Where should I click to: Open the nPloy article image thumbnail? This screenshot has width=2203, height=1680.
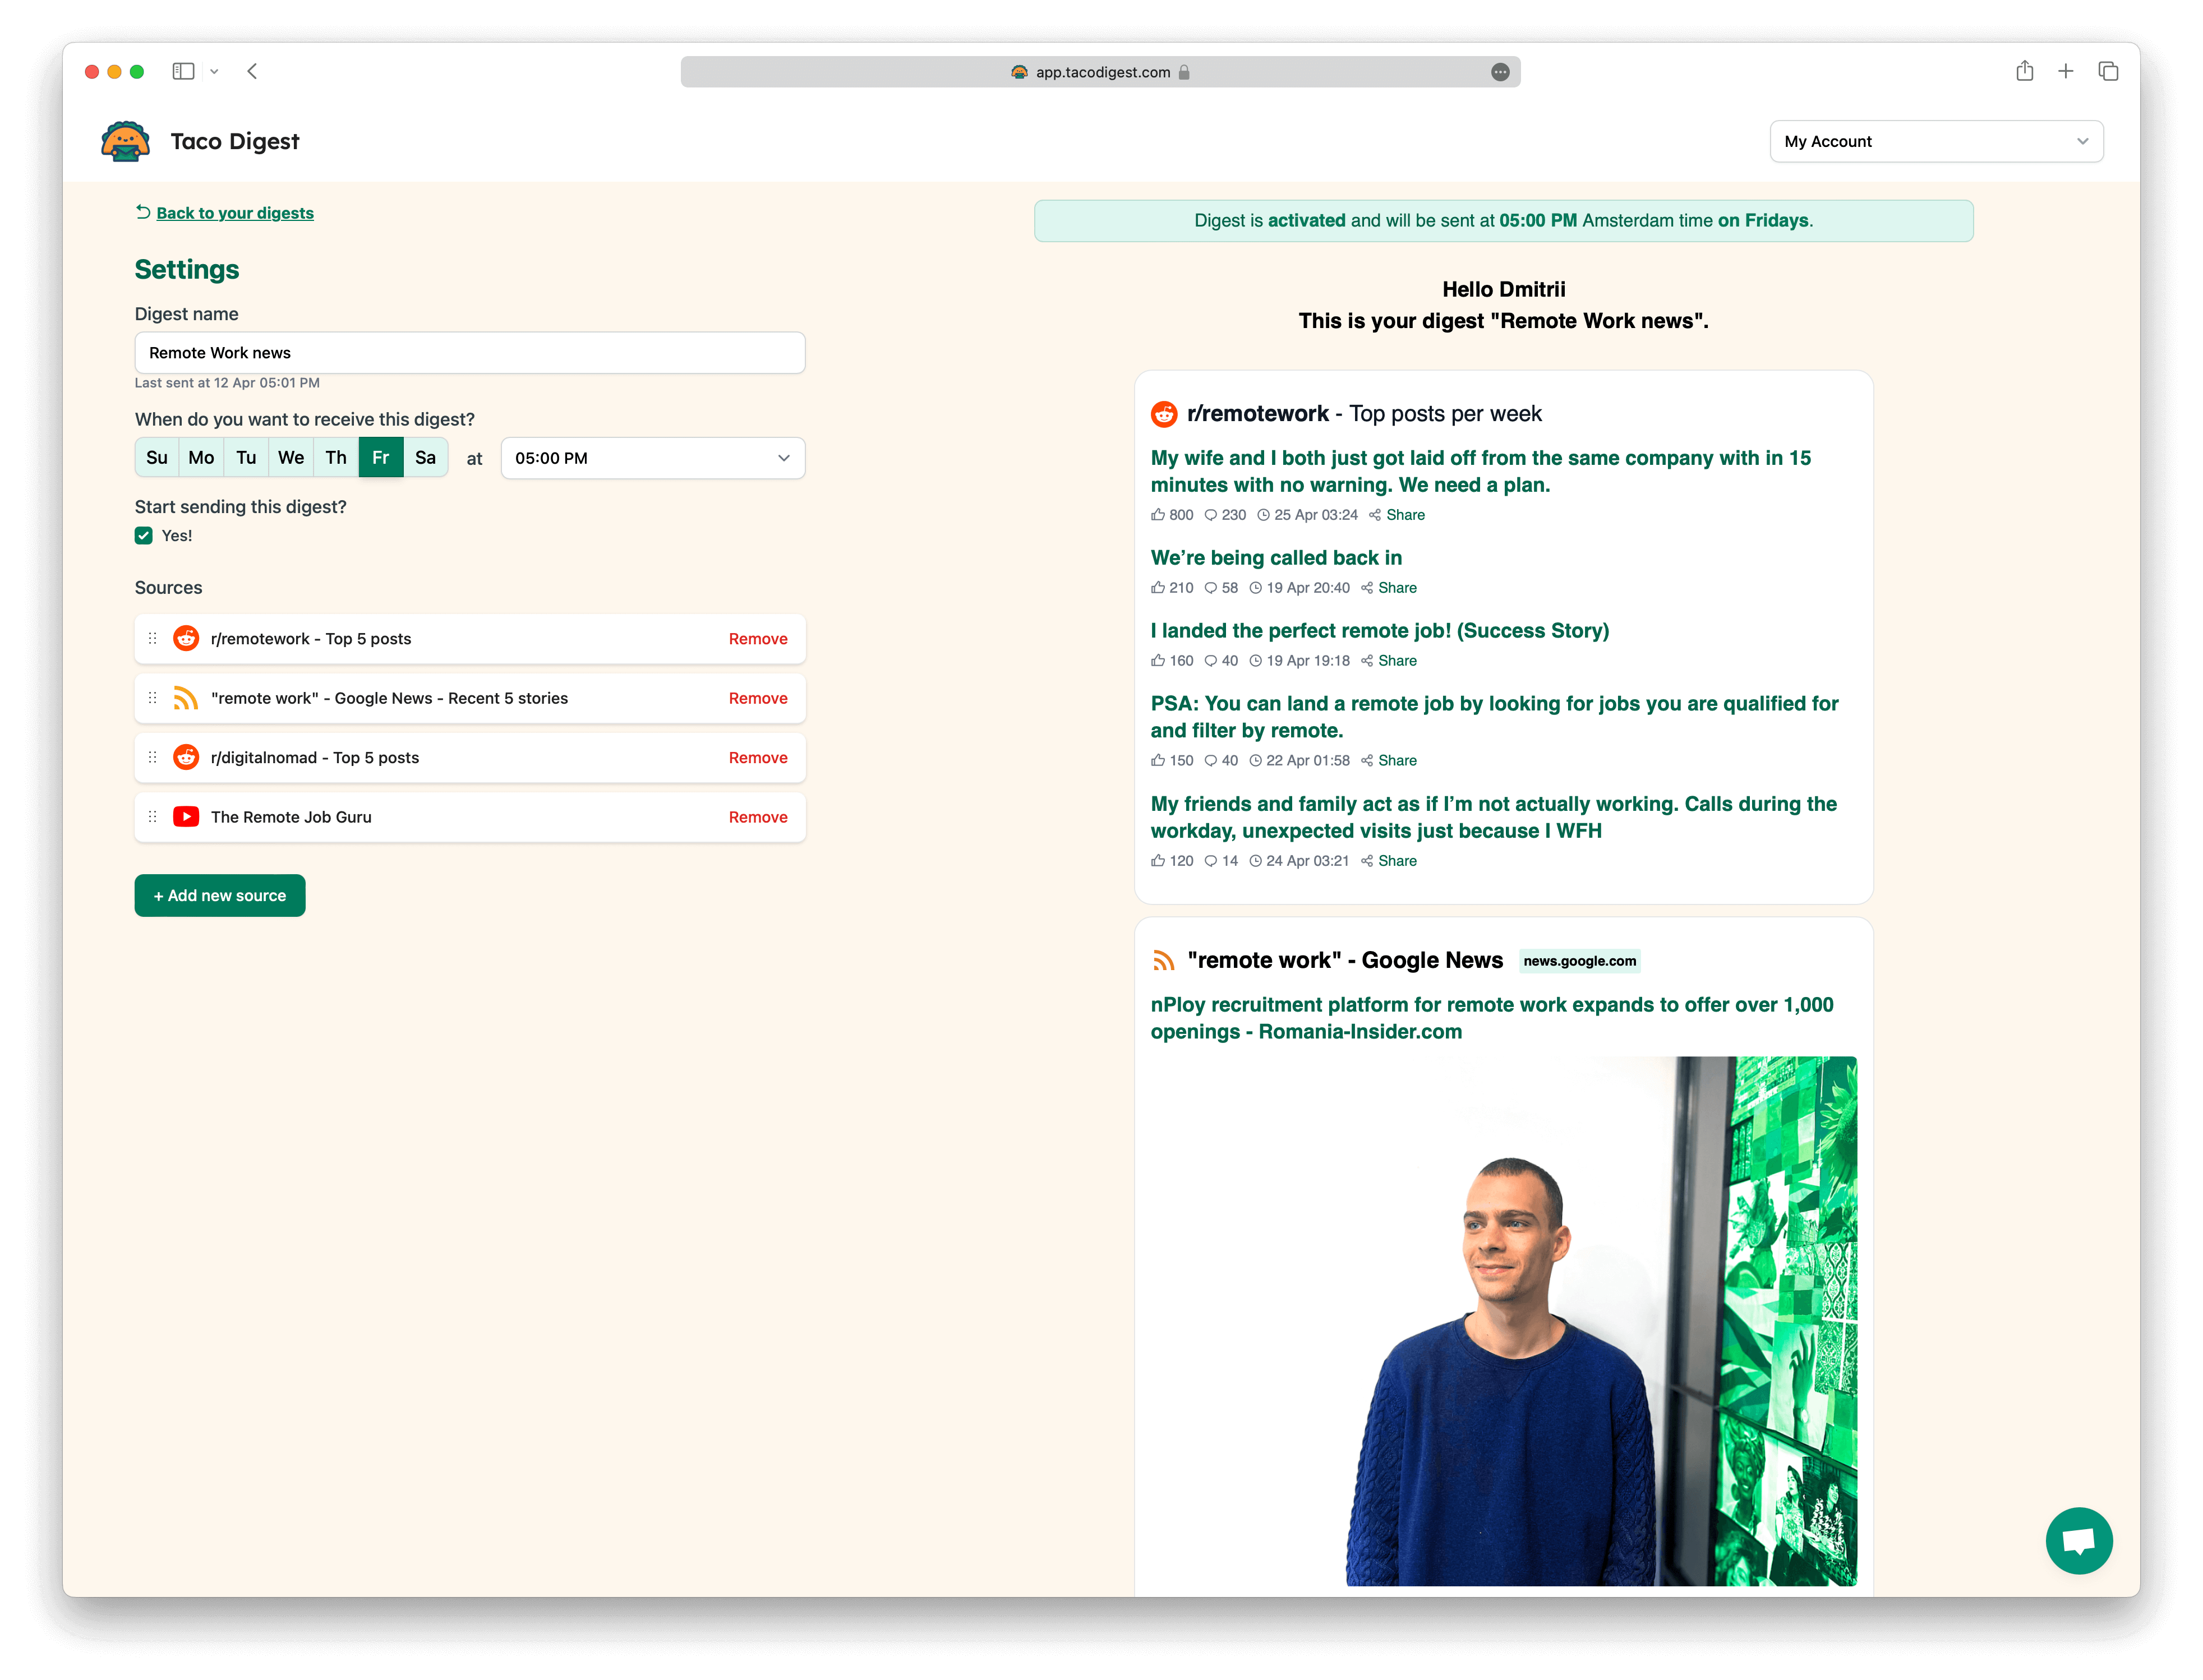pyautogui.click(x=1503, y=1320)
